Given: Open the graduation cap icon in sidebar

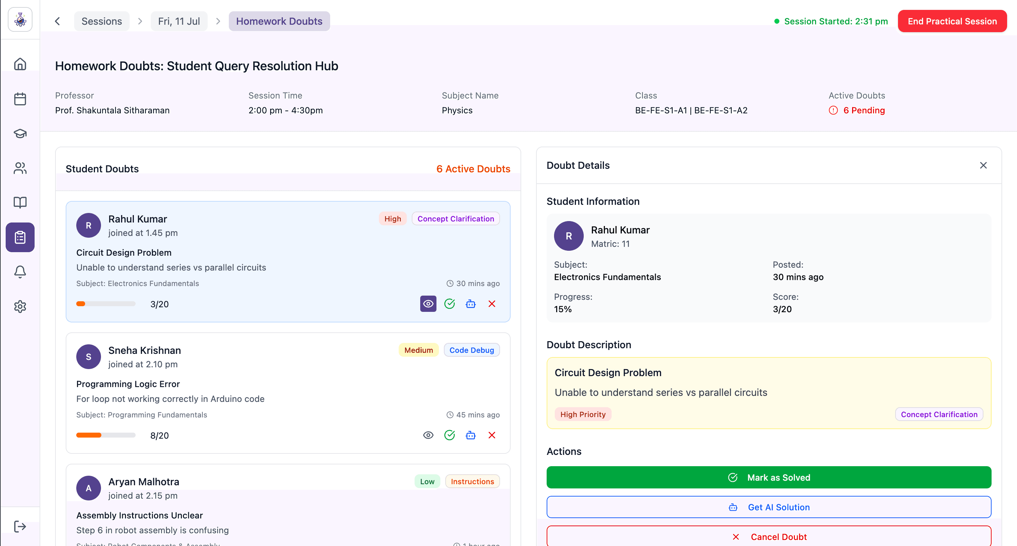Looking at the screenshot, I should coord(20,133).
